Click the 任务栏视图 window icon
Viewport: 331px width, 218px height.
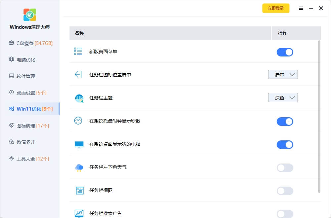(79, 191)
